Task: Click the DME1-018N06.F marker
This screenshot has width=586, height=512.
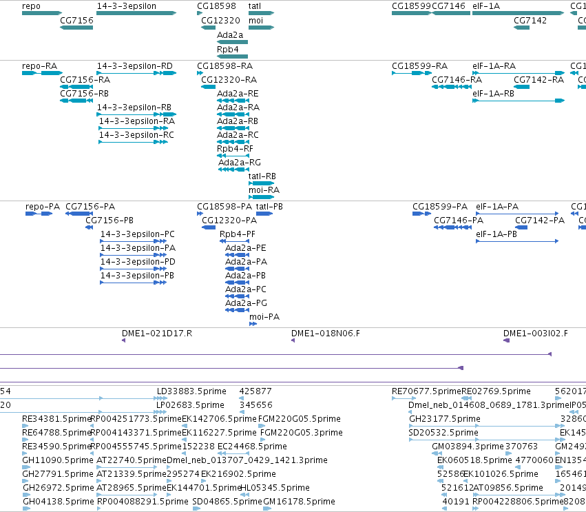Action: pyautogui.click(x=293, y=340)
